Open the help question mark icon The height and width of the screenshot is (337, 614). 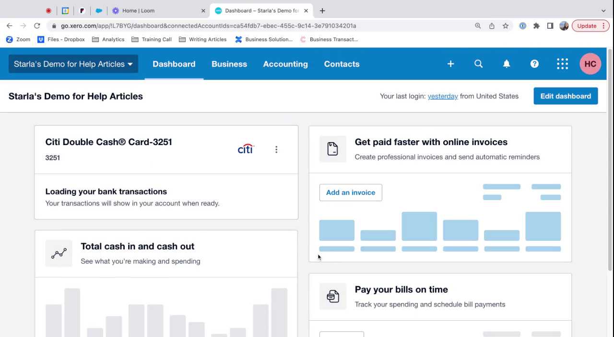pos(534,64)
